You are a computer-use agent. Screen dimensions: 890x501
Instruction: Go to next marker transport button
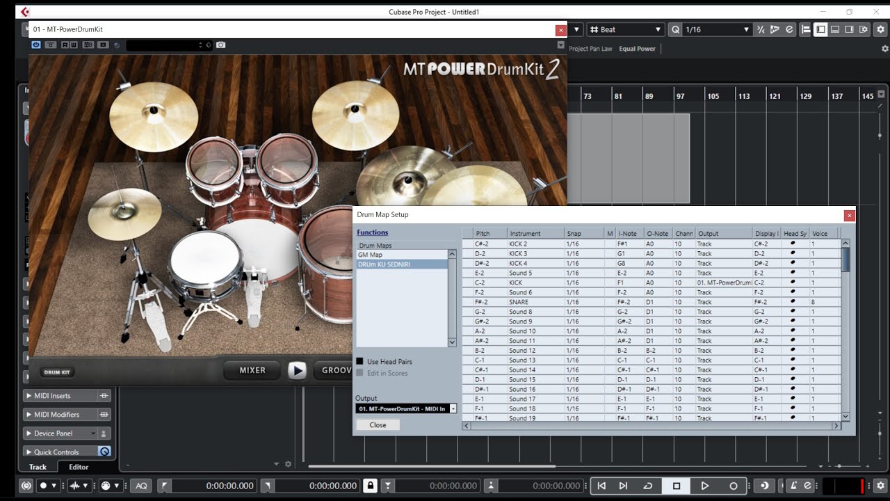pyautogui.click(x=624, y=486)
